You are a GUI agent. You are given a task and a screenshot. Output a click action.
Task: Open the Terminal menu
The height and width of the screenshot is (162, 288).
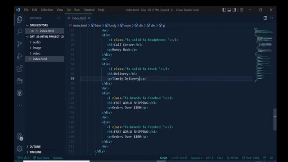pyautogui.click(x=89, y=10)
